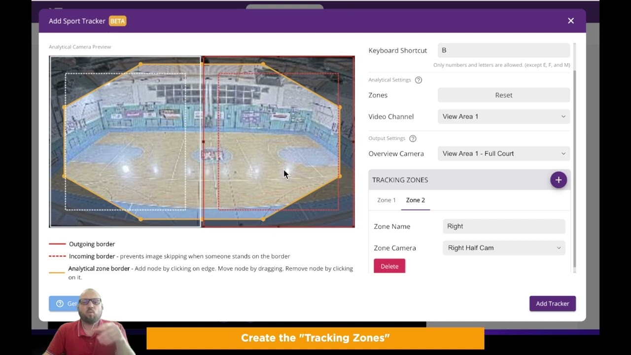Image resolution: width=631 pixels, height=355 pixels.
Task: Open the Video Channel dropdown
Action: (504, 116)
